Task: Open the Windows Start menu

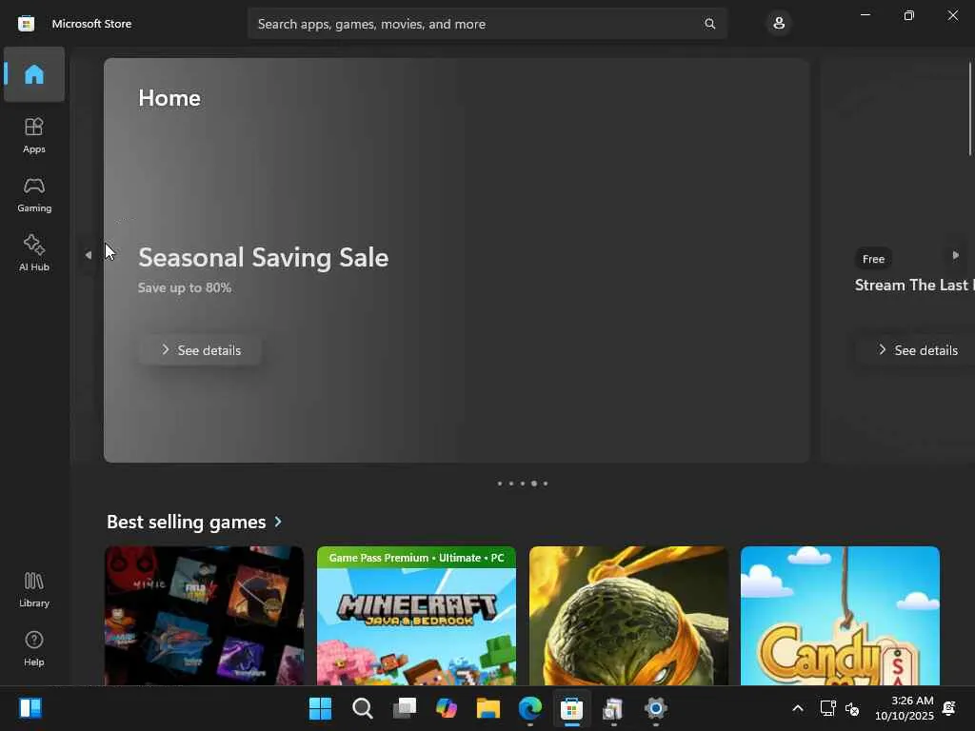Action: pyautogui.click(x=320, y=708)
